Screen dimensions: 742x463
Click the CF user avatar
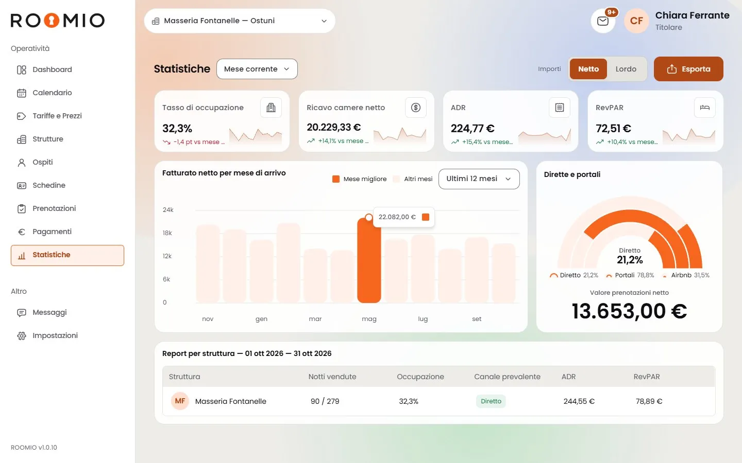tap(636, 21)
